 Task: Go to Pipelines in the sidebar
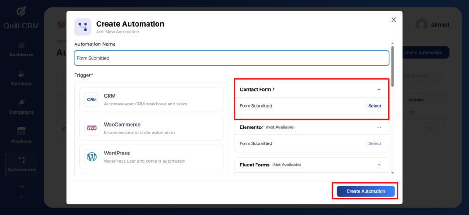[x=21, y=131]
